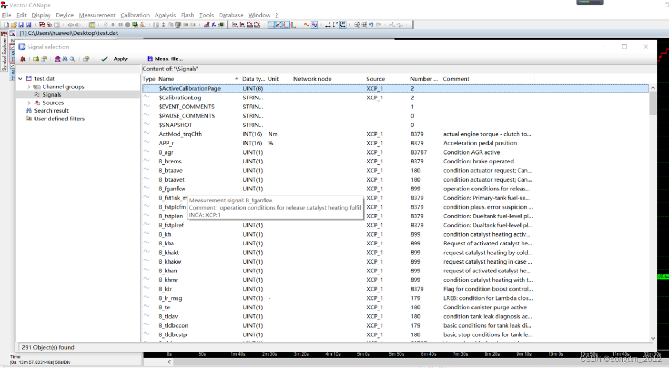Viewport: 669px width, 368px height.
Task: Click the DB icon in Signal selection title
Action: click(x=22, y=47)
